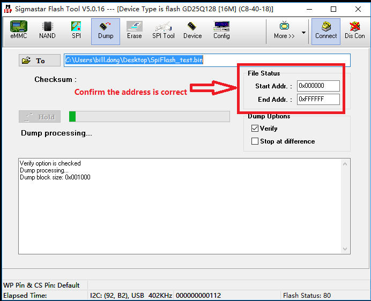
Task: Choose the SPI flash toolbar icon
Action: (x=76, y=31)
